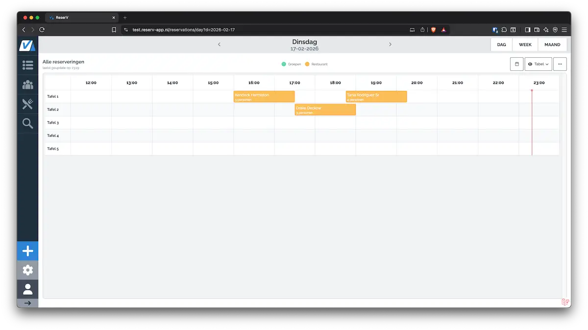Open Kendrick Hermiston's reservation block

coord(264,97)
